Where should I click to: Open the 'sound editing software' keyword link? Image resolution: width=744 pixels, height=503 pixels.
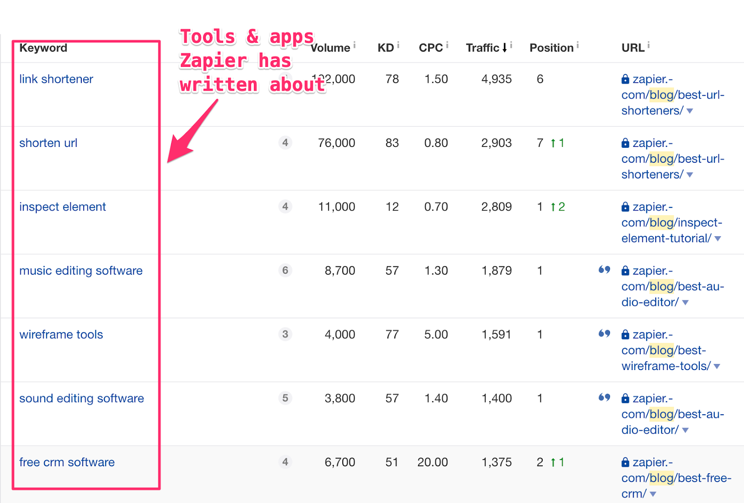(x=82, y=398)
